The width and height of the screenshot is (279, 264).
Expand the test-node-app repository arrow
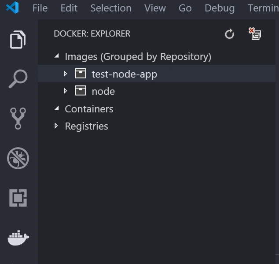pyautogui.click(x=65, y=74)
